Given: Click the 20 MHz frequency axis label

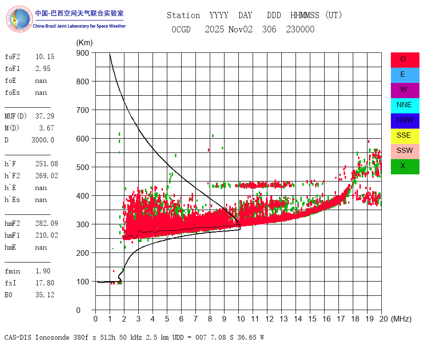Looking at the screenshot, I should pyautogui.click(x=384, y=319).
